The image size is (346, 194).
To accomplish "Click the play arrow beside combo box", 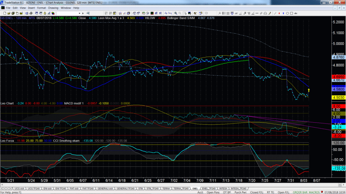I will coord(83,13).
